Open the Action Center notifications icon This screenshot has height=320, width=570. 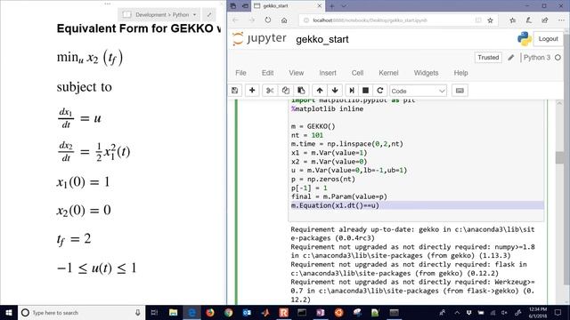click(x=558, y=312)
